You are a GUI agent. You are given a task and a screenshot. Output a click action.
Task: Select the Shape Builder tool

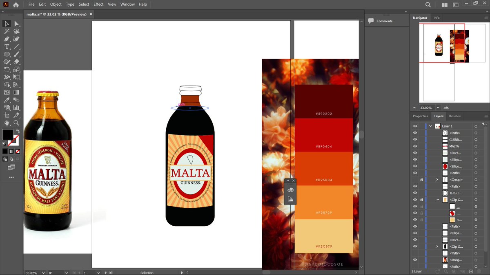click(7, 85)
